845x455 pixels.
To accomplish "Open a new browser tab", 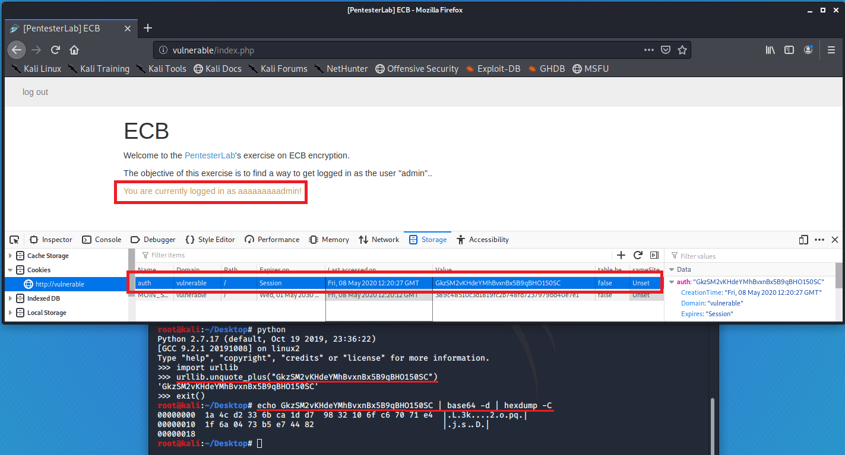I will tap(148, 28).
